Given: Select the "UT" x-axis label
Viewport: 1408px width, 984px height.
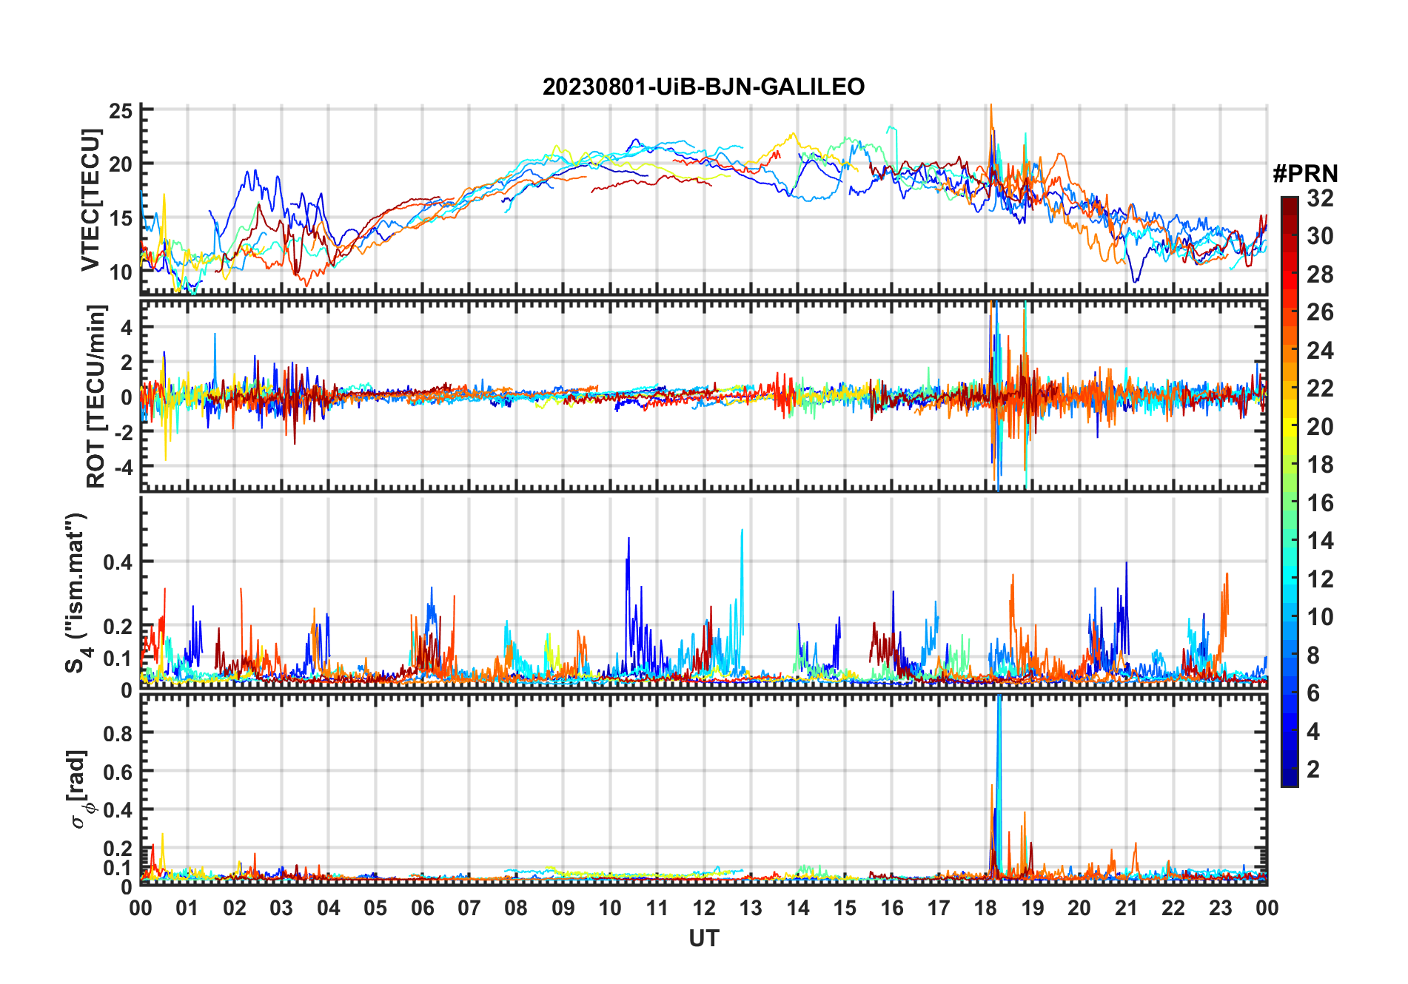Looking at the screenshot, I should (703, 939).
